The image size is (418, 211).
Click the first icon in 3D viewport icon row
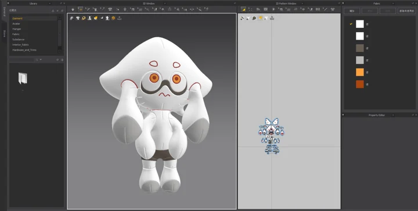pyautogui.click(x=72, y=18)
